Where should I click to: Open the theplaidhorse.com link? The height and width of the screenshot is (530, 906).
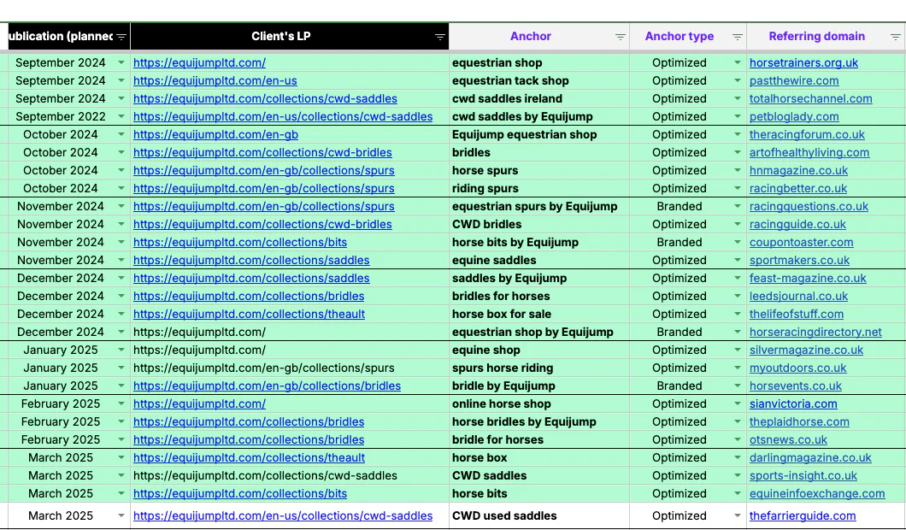[799, 421]
